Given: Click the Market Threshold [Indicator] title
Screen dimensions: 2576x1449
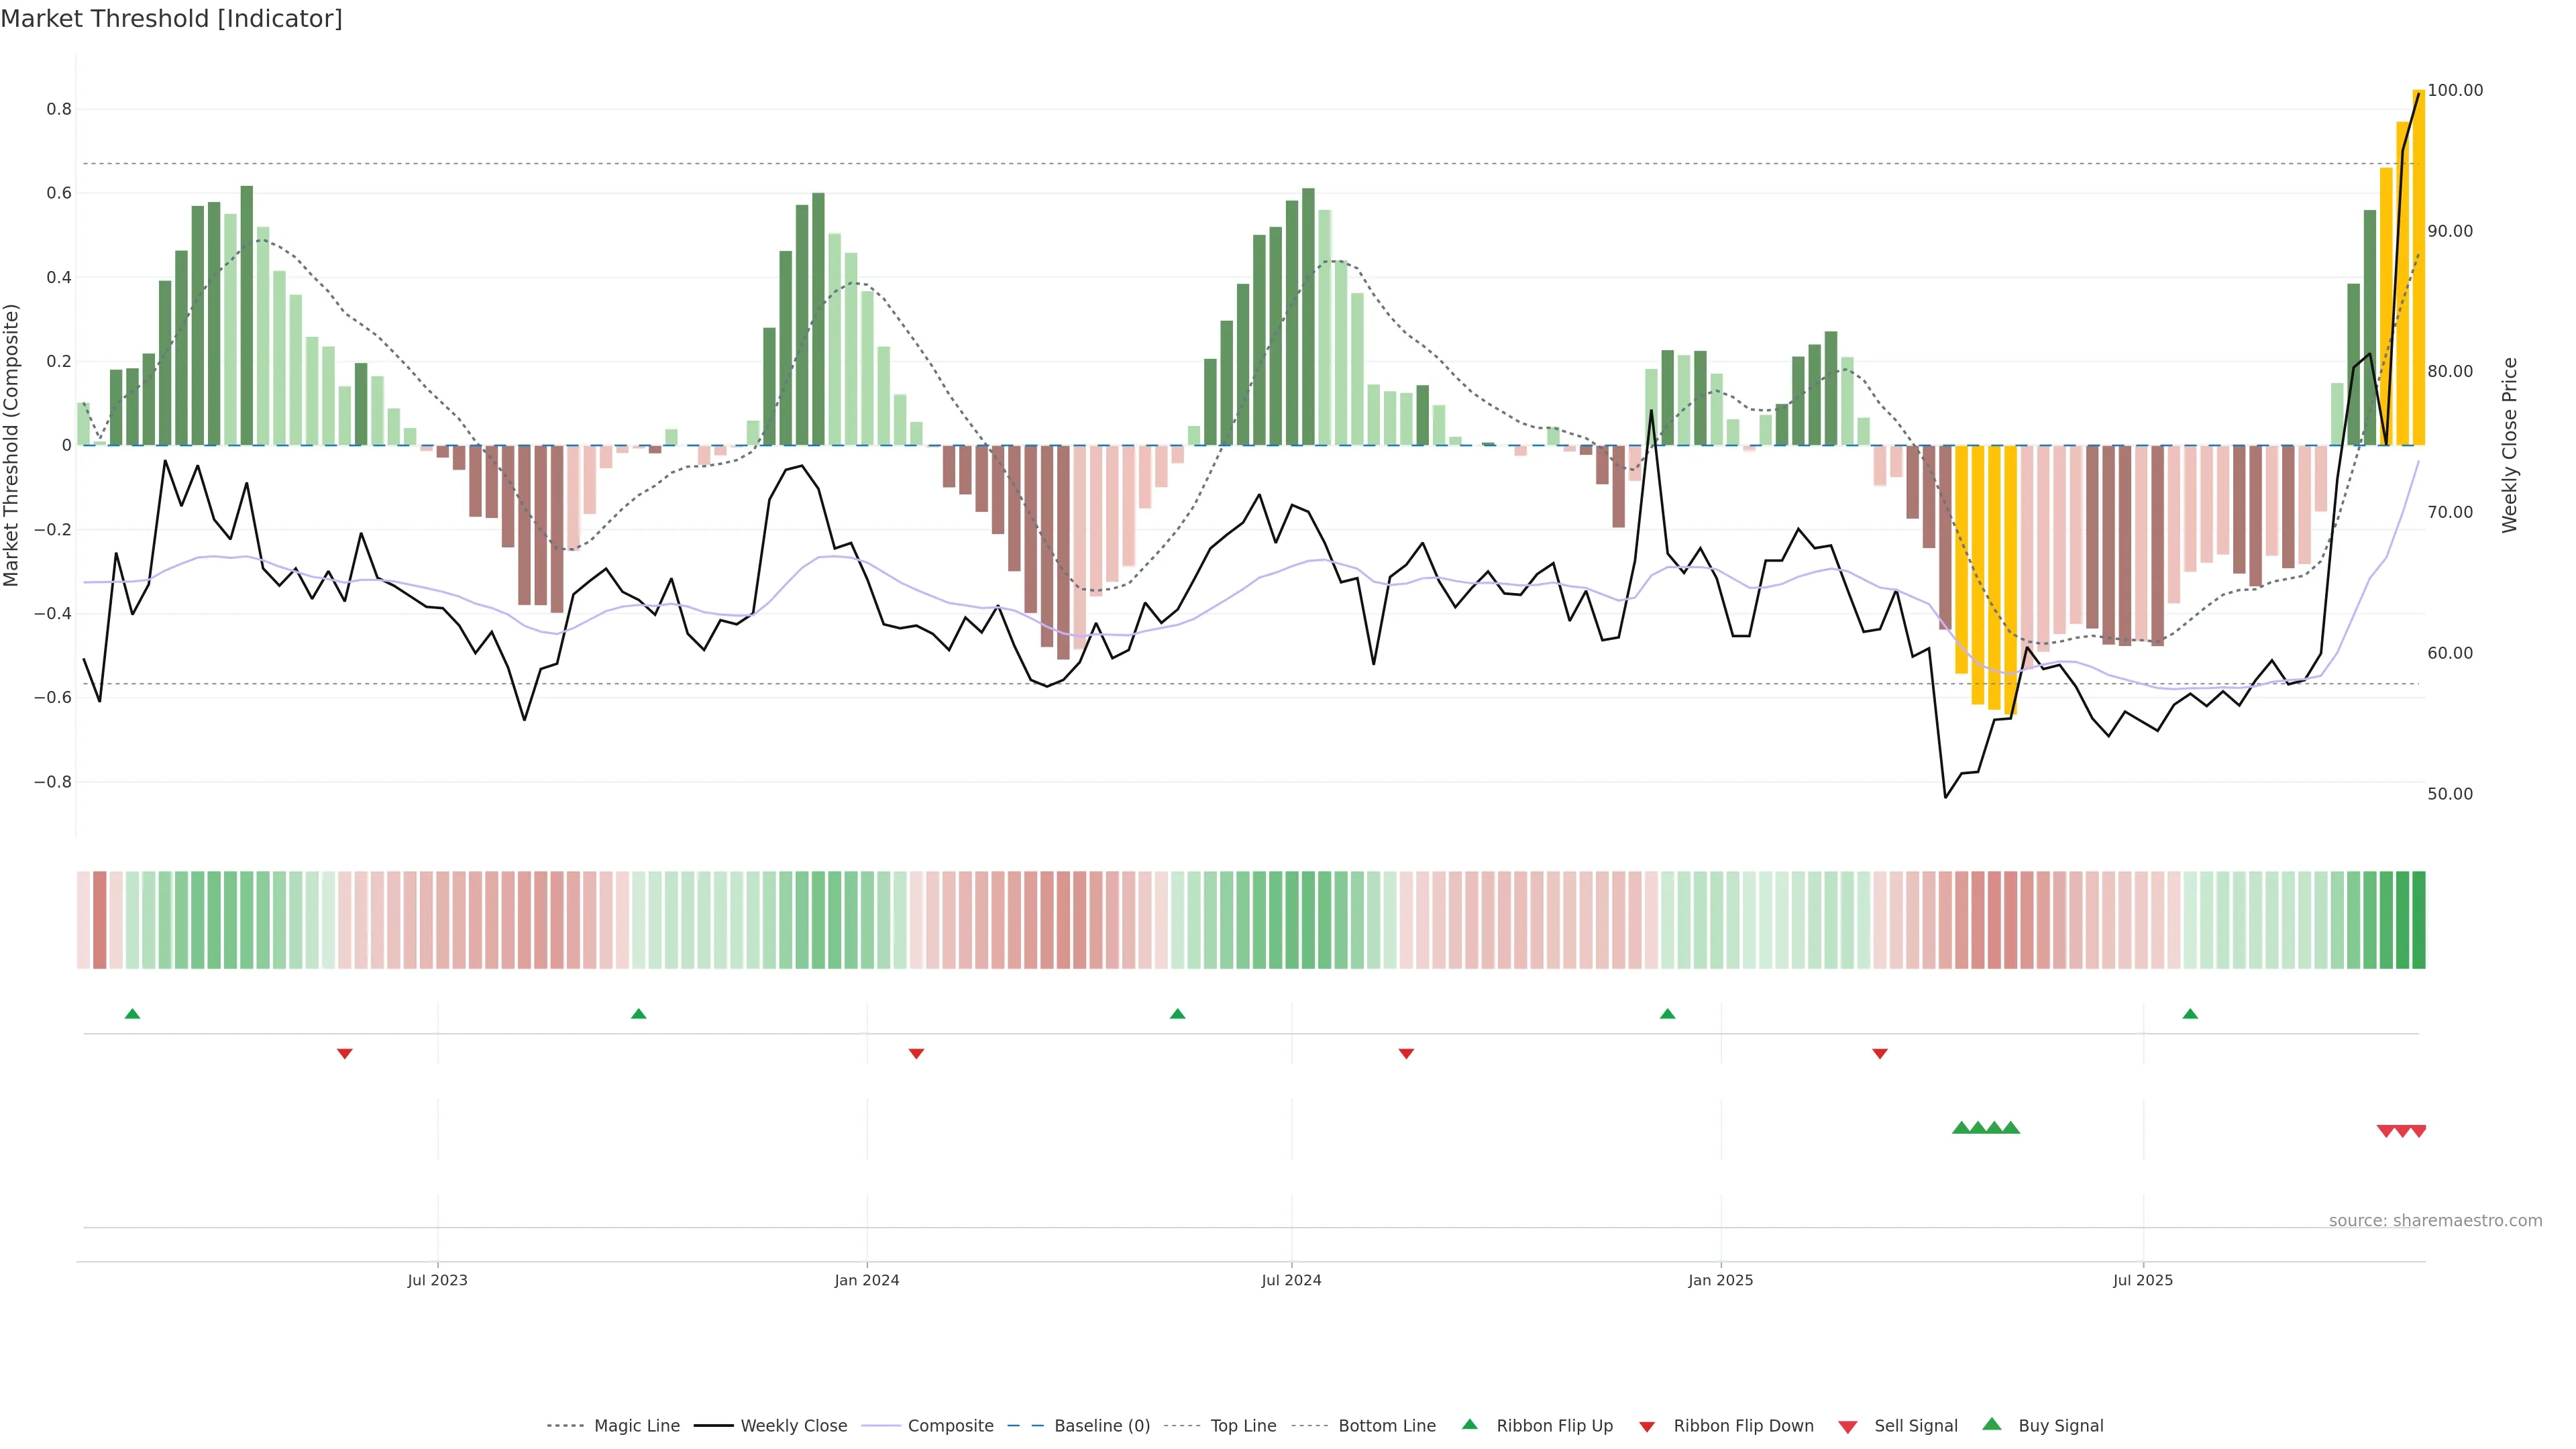Looking at the screenshot, I should [x=171, y=19].
